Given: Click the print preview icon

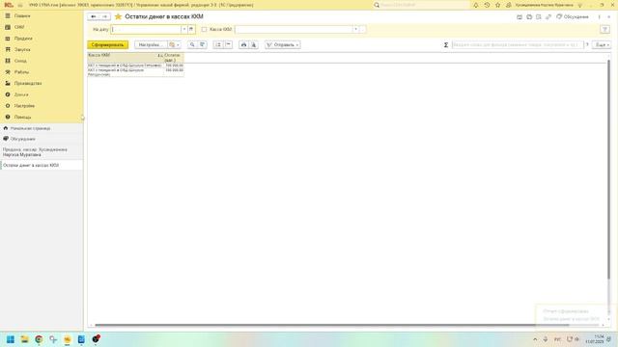Looking at the screenshot, I should tap(254, 45).
